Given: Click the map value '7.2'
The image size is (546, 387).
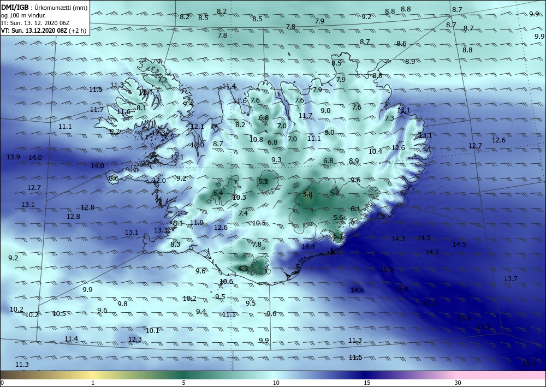Looking at the screenshot, I should pos(162,80).
